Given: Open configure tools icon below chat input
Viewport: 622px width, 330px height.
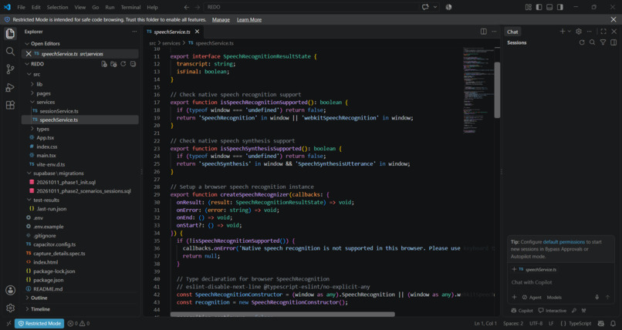Looking at the screenshot, I should coord(574,311).
